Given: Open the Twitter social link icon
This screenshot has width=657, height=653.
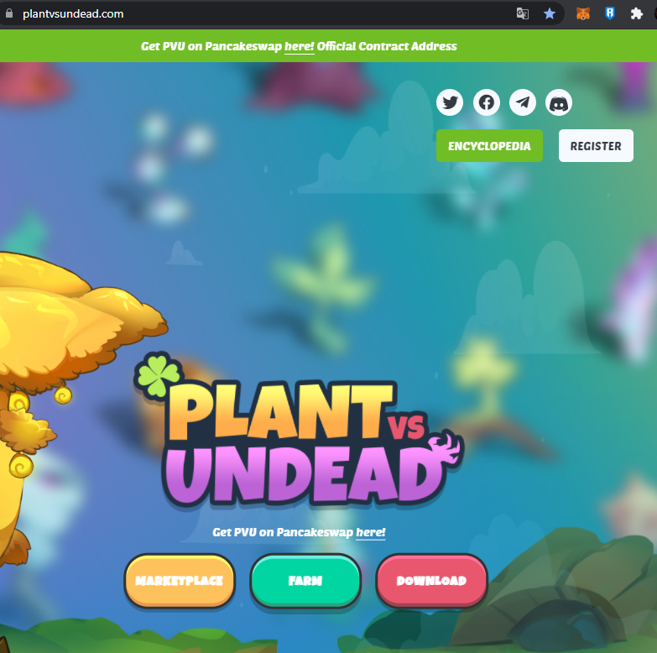Looking at the screenshot, I should [451, 103].
